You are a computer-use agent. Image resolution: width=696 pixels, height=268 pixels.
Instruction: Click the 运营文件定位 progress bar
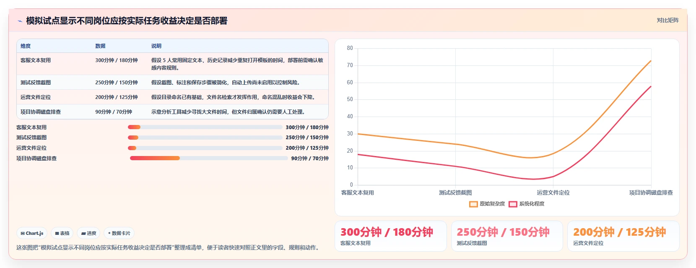tap(205, 148)
